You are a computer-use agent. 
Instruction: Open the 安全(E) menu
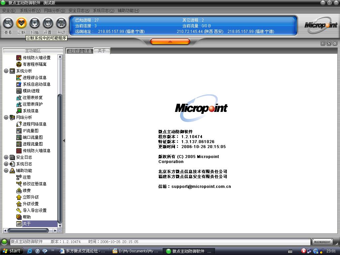[x=9, y=11]
